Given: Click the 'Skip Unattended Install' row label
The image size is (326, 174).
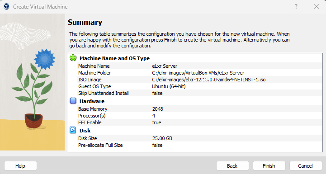Looking at the screenshot, I should [104, 93].
